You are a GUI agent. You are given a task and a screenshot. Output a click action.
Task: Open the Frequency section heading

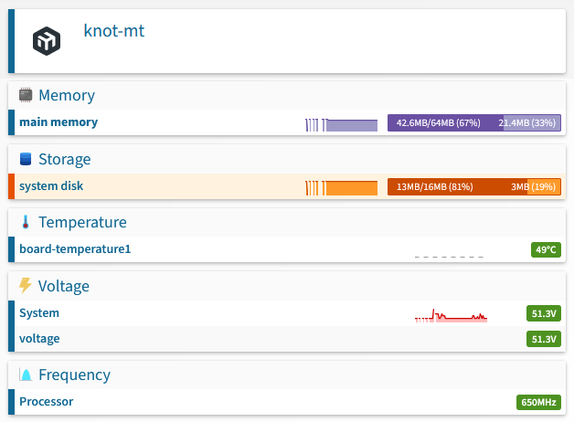pyautogui.click(x=74, y=375)
